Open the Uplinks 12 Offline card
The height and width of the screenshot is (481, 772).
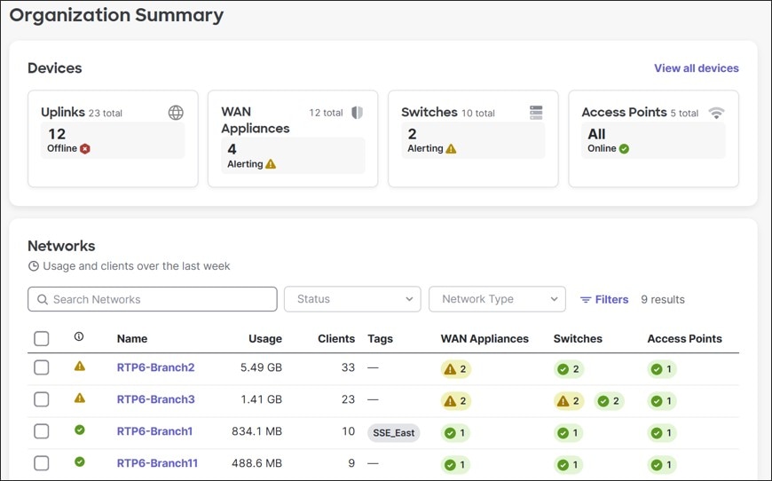tap(113, 138)
